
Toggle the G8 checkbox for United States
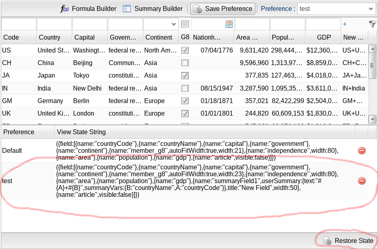[x=185, y=51]
